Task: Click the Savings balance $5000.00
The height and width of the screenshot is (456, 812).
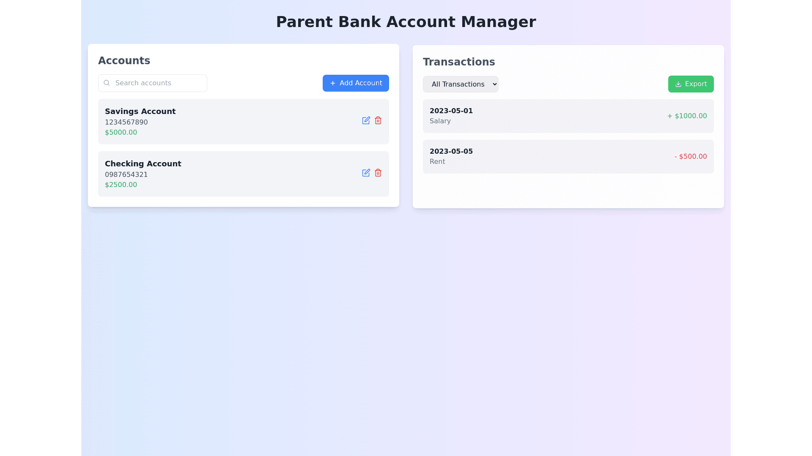Action: (x=121, y=133)
